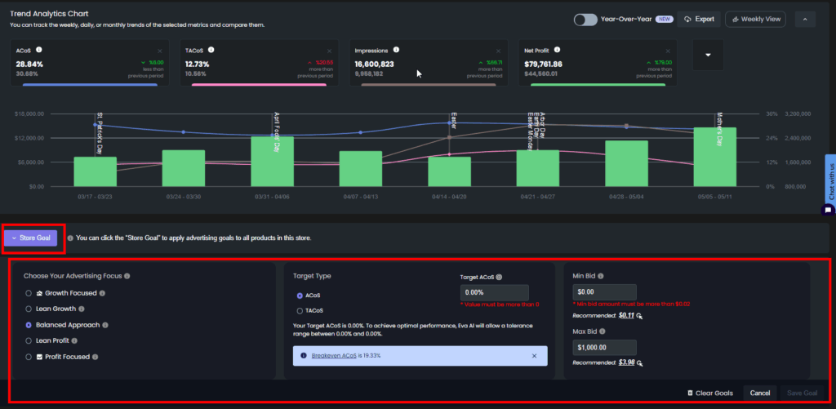Open the Net Profit metric info icon

(557, 50)
